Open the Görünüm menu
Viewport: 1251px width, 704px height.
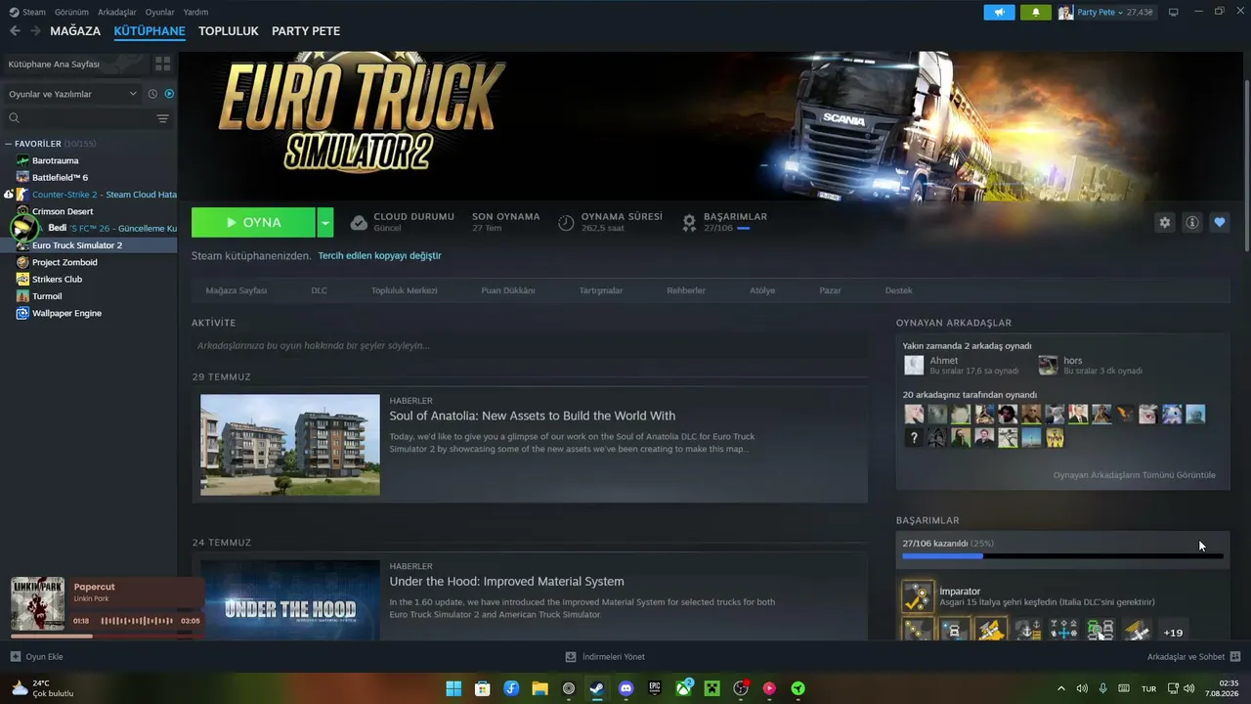click(71, 12)
